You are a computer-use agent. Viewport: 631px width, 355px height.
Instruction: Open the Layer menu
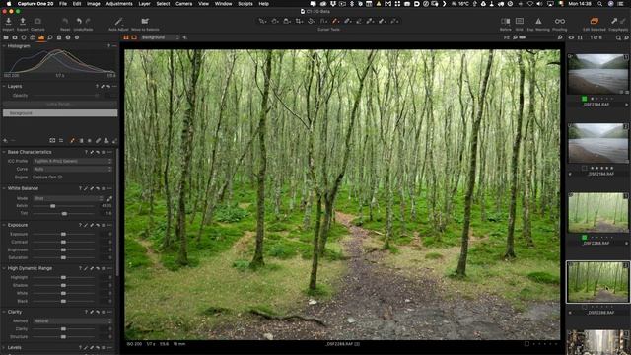tap(144, 4)
